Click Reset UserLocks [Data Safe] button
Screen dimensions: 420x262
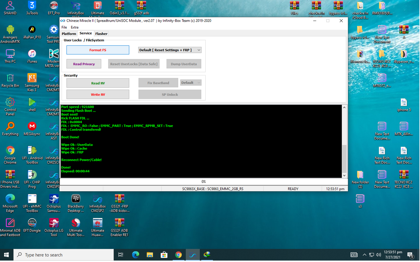tap(134, 64)
